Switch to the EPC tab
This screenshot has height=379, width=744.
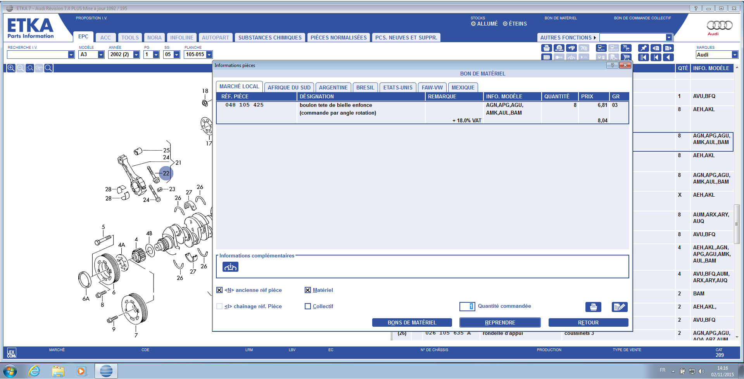[x=83, y=37]
